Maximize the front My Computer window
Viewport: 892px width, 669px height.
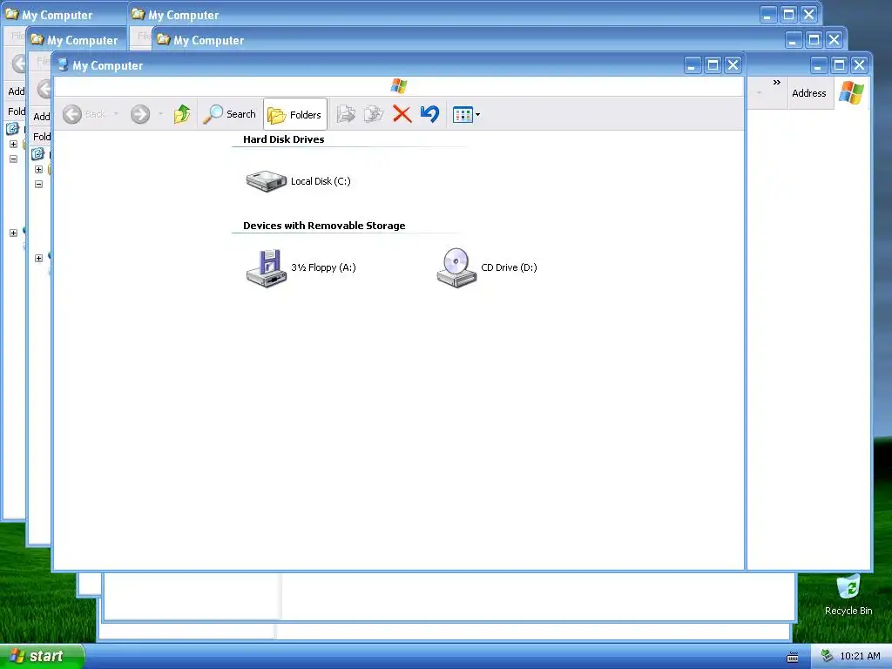[x=713, y=65]
